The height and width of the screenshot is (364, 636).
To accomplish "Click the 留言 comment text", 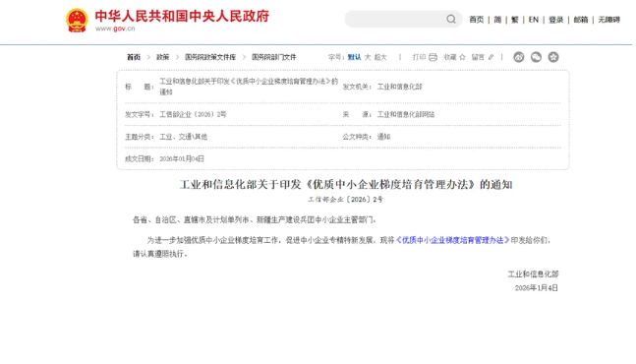I will click(478, 57).
